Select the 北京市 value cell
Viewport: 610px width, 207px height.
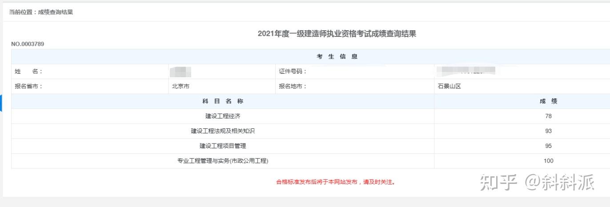click(x=222, y=86)
